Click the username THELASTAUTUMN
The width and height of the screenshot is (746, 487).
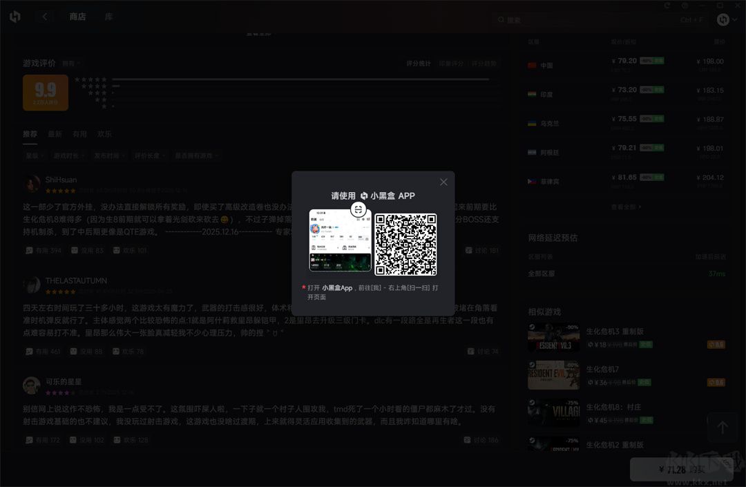[x=76, y=280]
